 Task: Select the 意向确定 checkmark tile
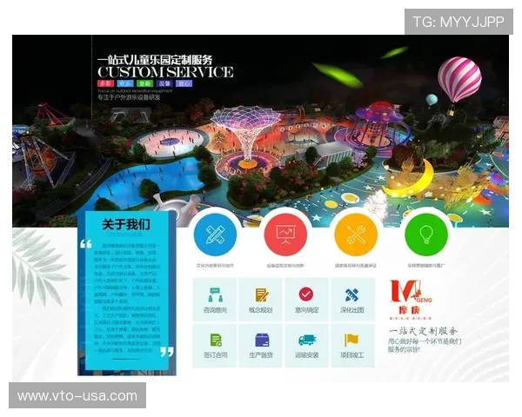coord(306,300)
